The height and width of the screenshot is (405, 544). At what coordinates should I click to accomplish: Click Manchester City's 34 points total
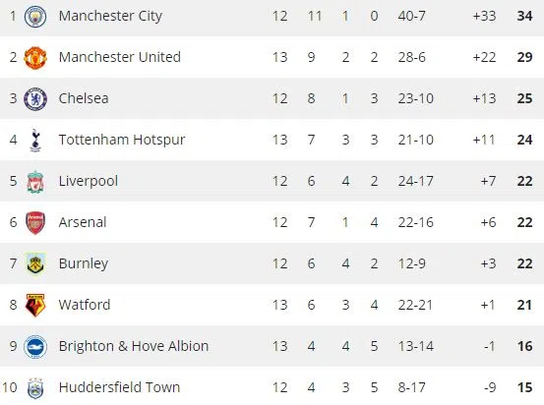click(x=524, y=16)
